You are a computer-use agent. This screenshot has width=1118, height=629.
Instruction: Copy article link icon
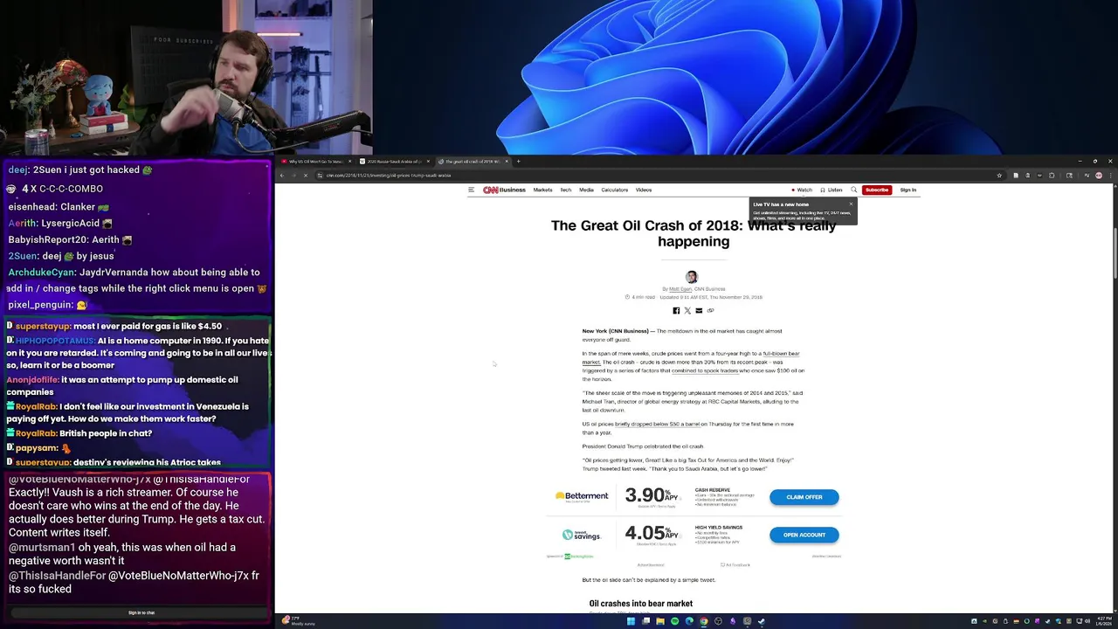tap(710, 311)
